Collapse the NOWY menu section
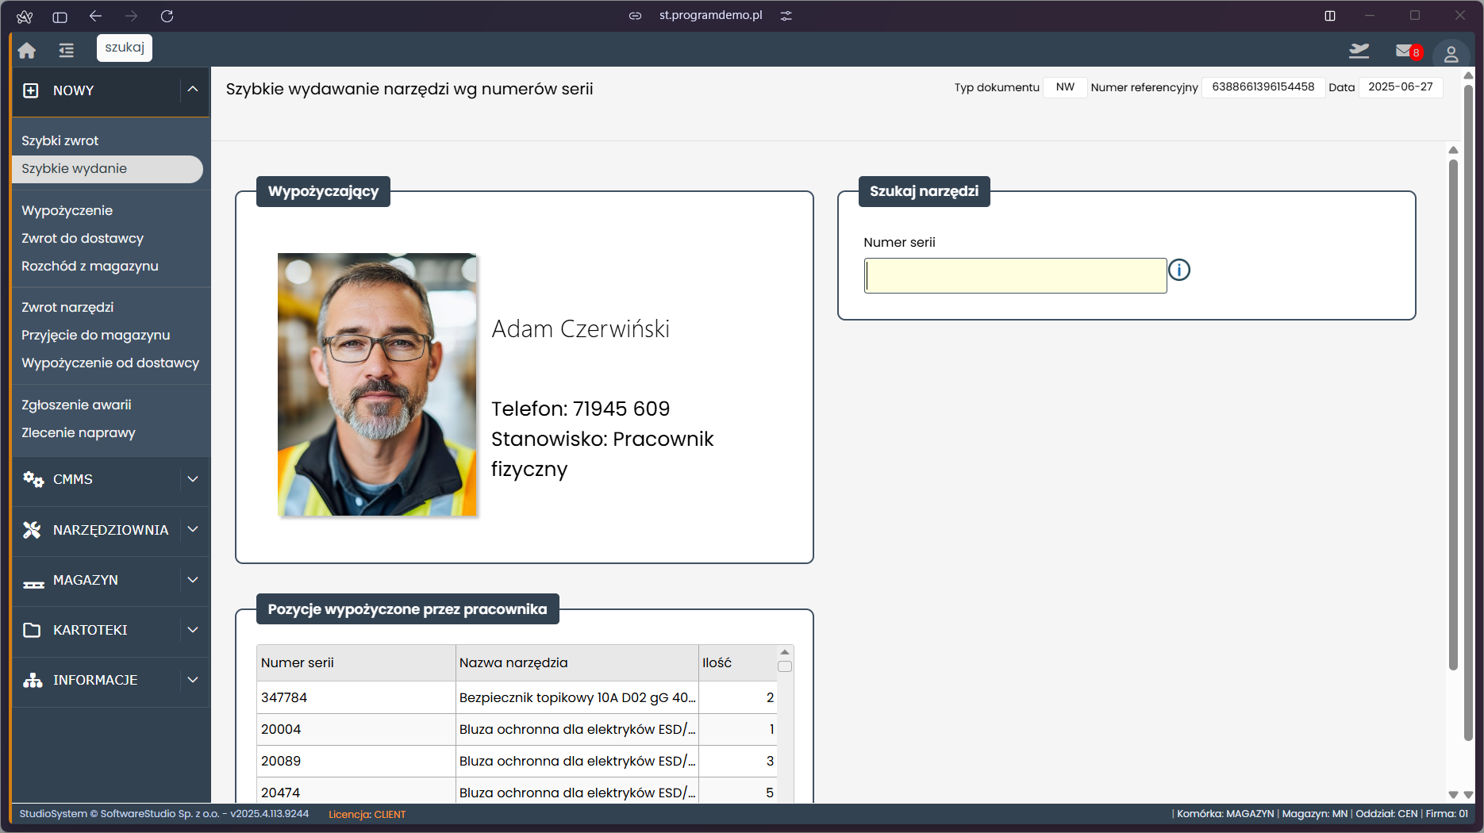The image size is (1484, 833). (x=193, y=90)
